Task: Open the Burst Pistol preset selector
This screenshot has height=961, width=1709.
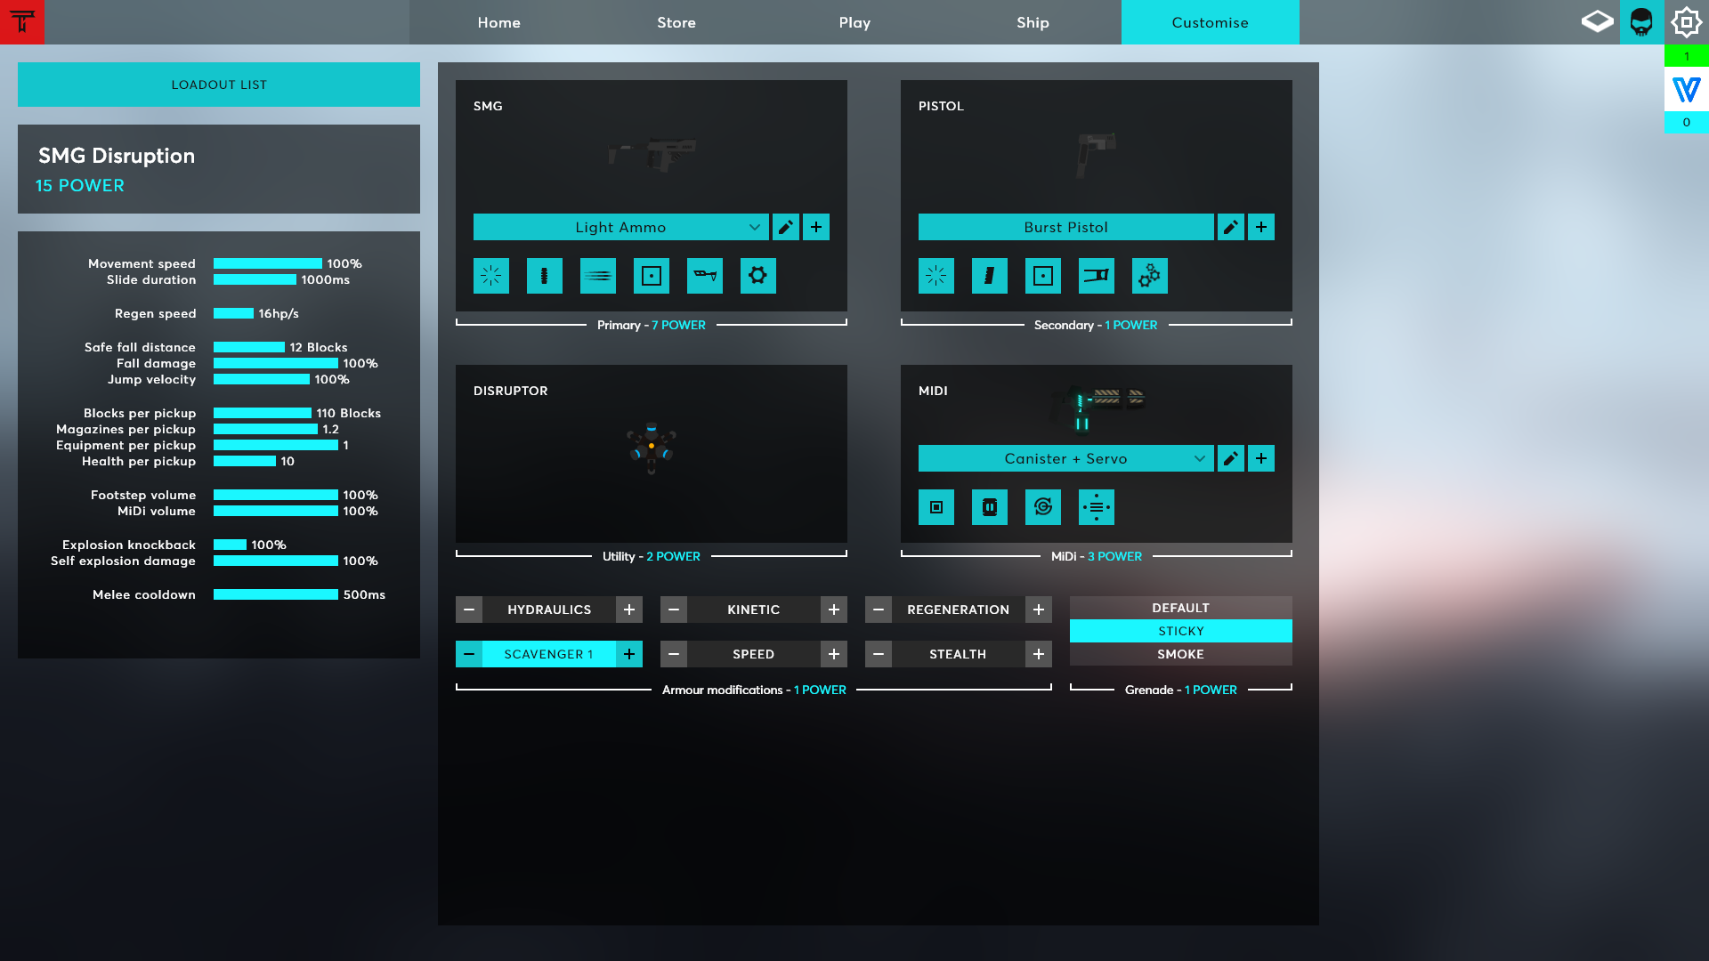Action: (x=1066, y=227)
